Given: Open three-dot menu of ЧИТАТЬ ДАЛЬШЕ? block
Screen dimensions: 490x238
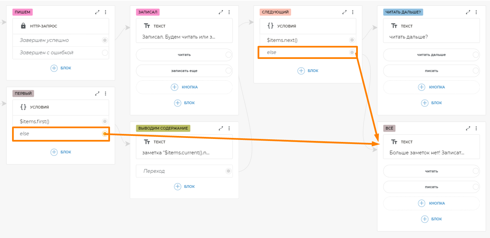Looking at the screenshot, I should click(476, 12).
